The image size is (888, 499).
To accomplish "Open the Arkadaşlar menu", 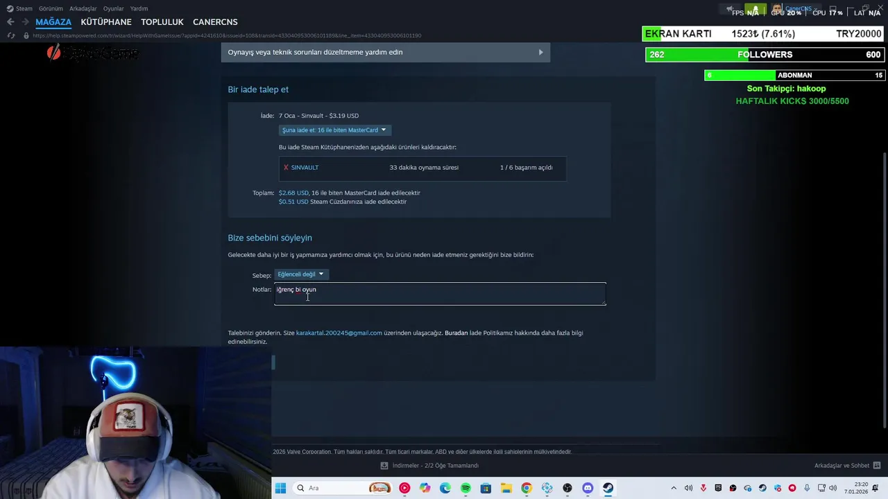I will (83, 8).
